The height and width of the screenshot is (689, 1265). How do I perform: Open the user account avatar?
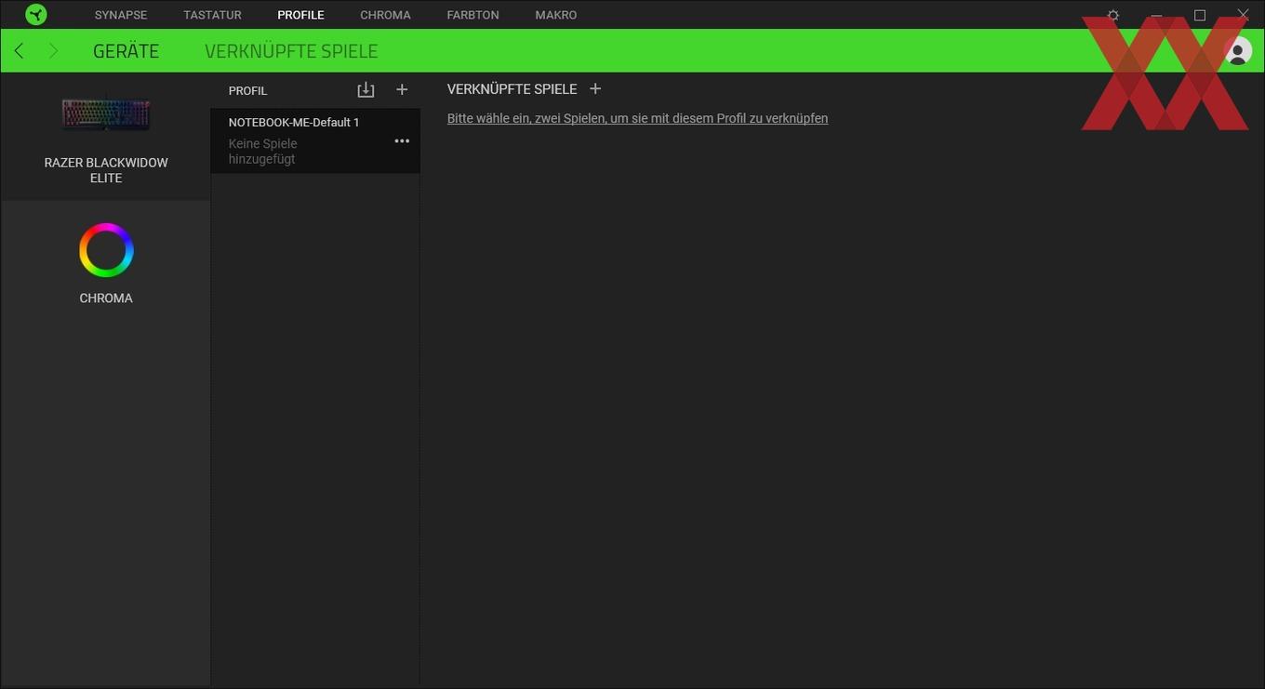coord(1238,50)
